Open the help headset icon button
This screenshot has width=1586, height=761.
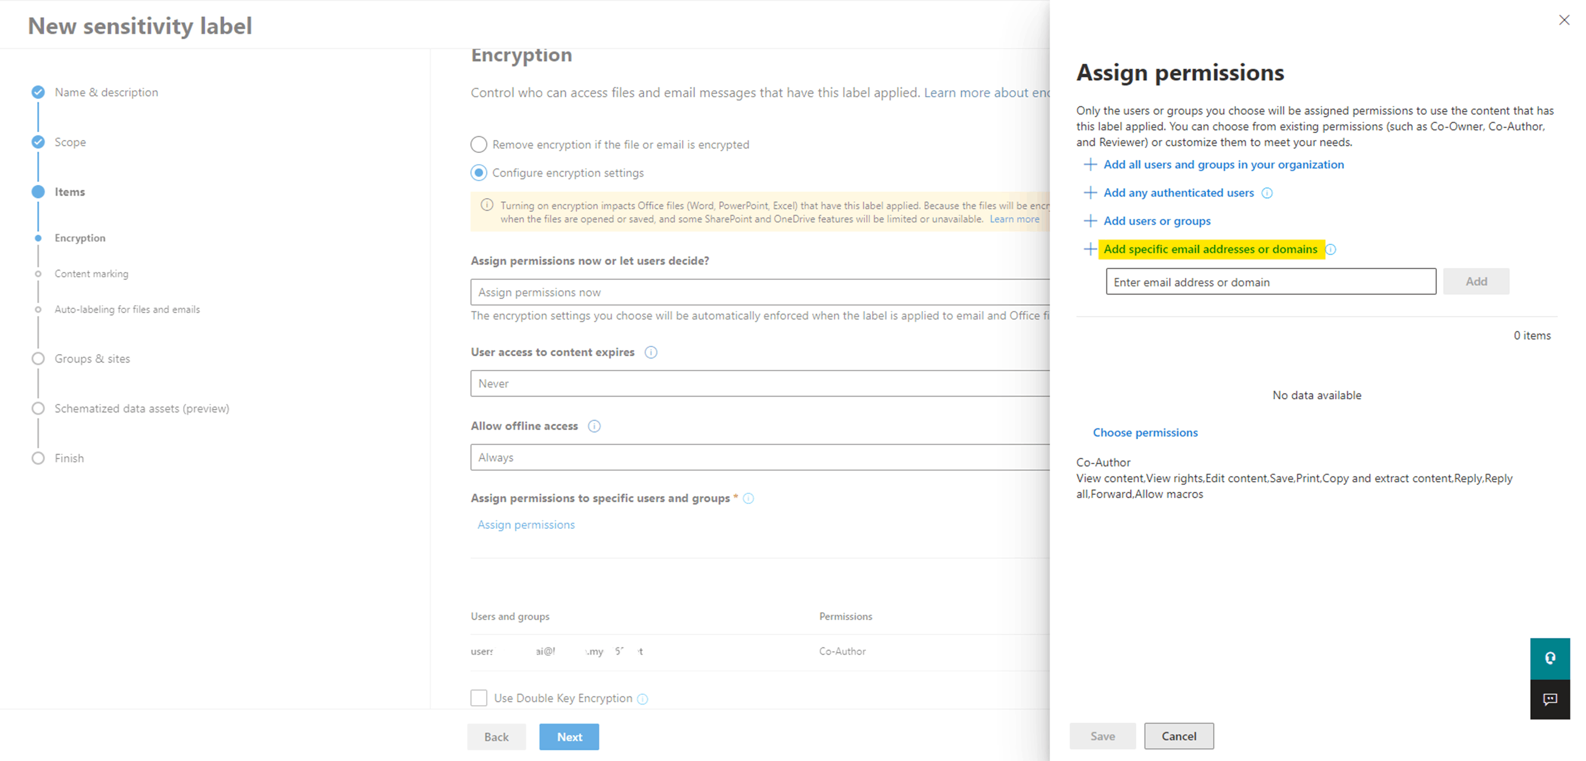[x=1550, y=658]
